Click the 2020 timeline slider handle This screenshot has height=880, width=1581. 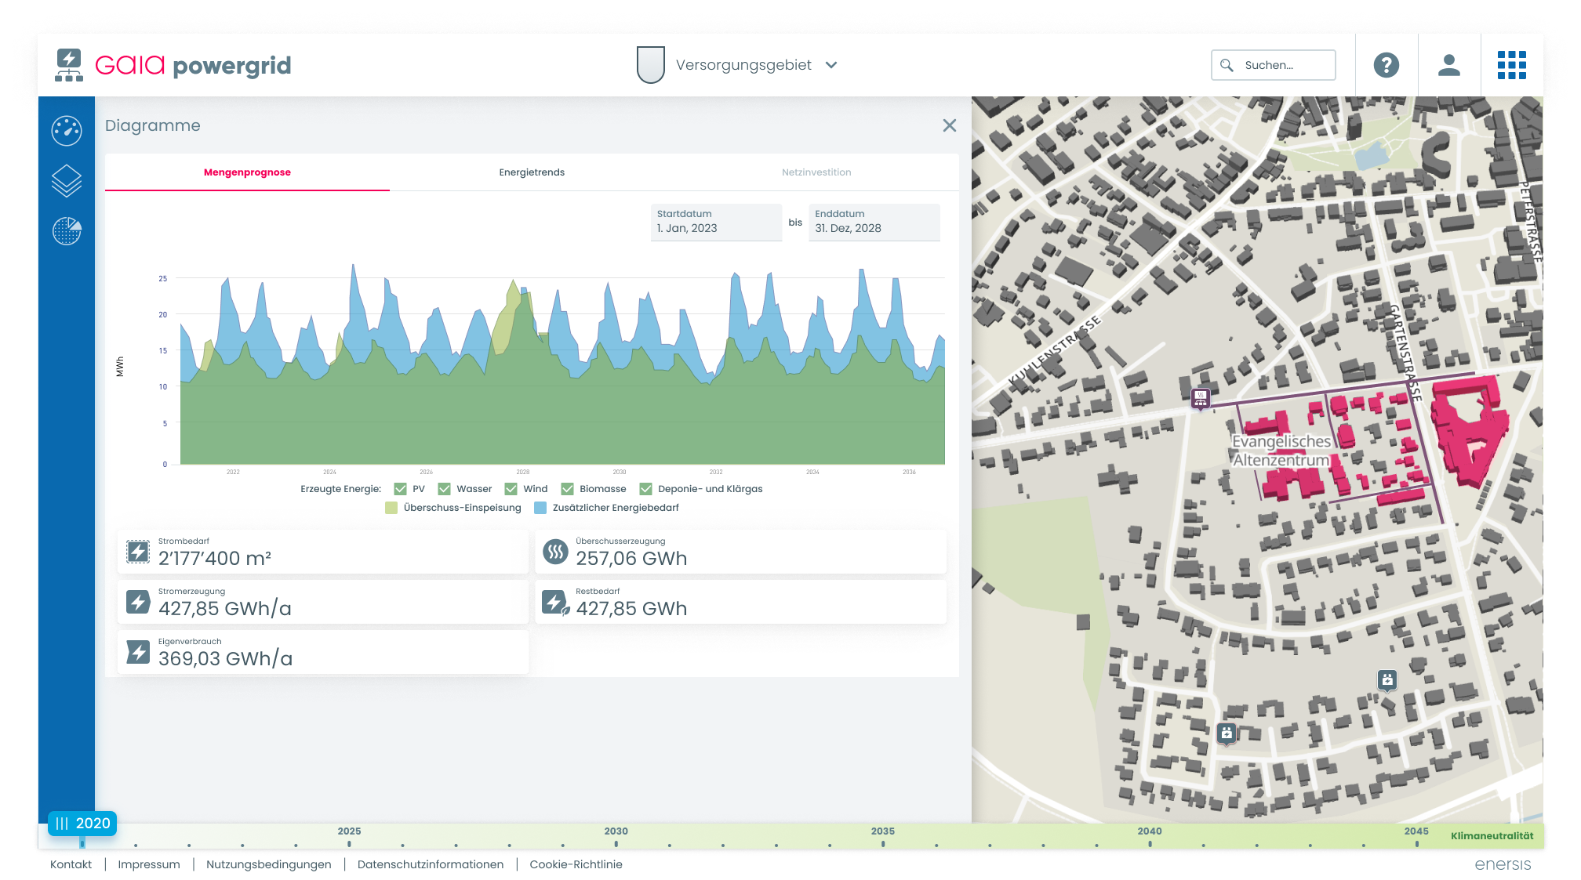(x=82, y=824)
